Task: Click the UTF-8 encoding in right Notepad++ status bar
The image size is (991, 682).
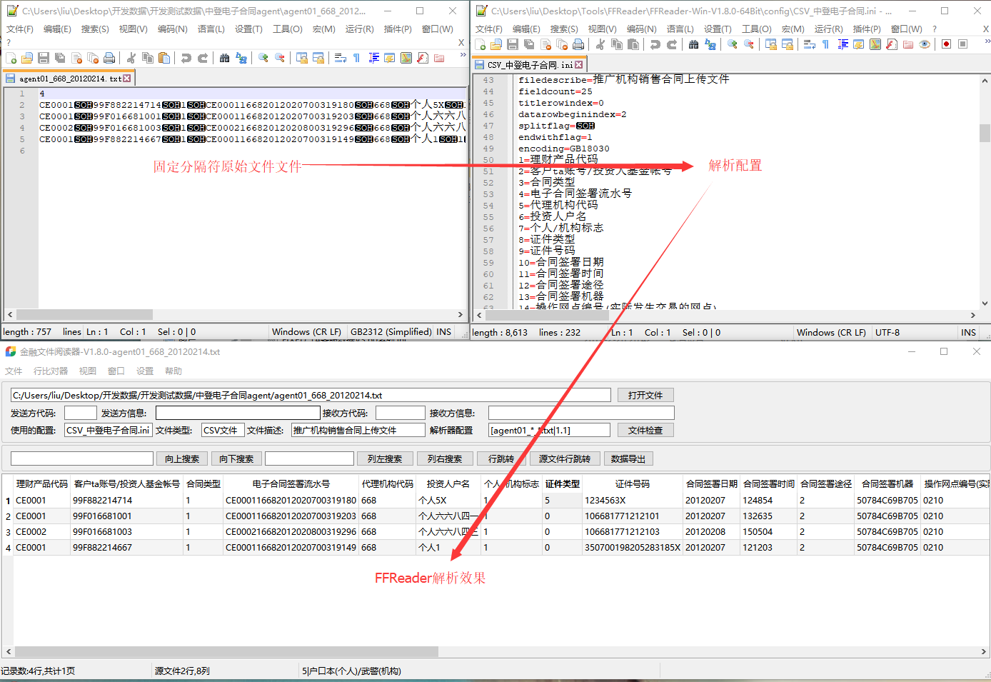Action: point(887,332)
